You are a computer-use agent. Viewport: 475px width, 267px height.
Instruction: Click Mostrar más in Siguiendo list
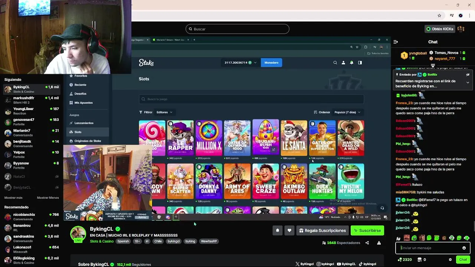click(x=13, y=198)
